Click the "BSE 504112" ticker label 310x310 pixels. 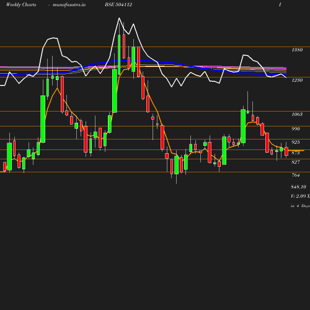(x=118, y=4)
